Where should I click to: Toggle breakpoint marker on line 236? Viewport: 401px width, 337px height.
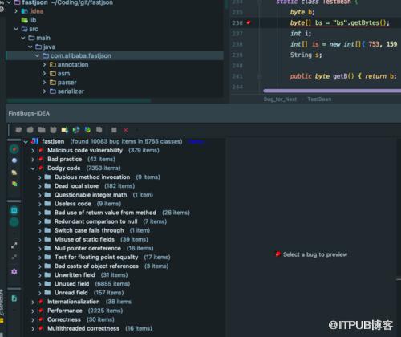[x=249, y=22]
